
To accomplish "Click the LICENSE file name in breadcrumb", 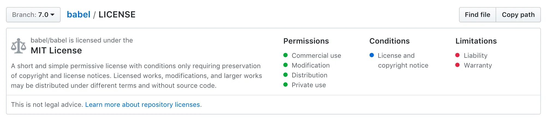I will (117, 15).
